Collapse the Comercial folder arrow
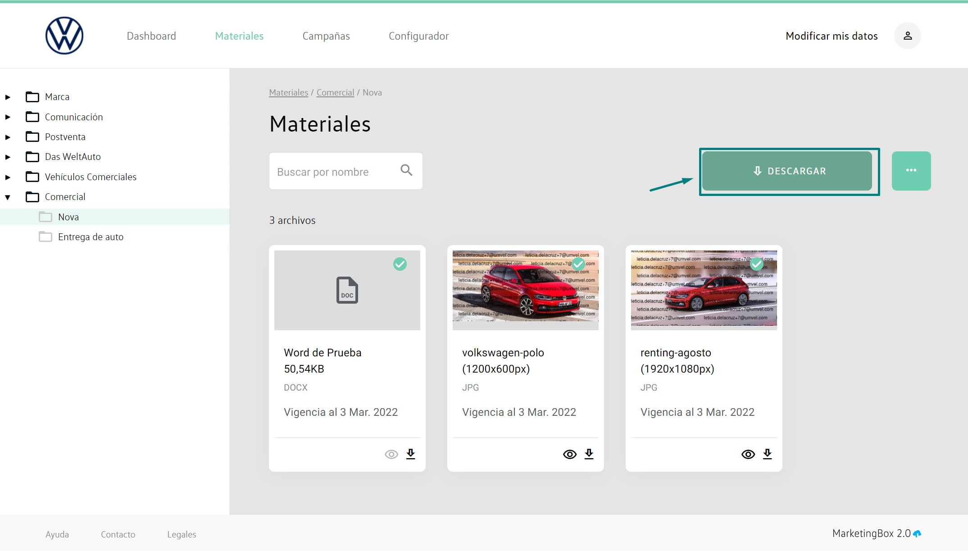Screen dimensions: 968x551 click(8, 197)
